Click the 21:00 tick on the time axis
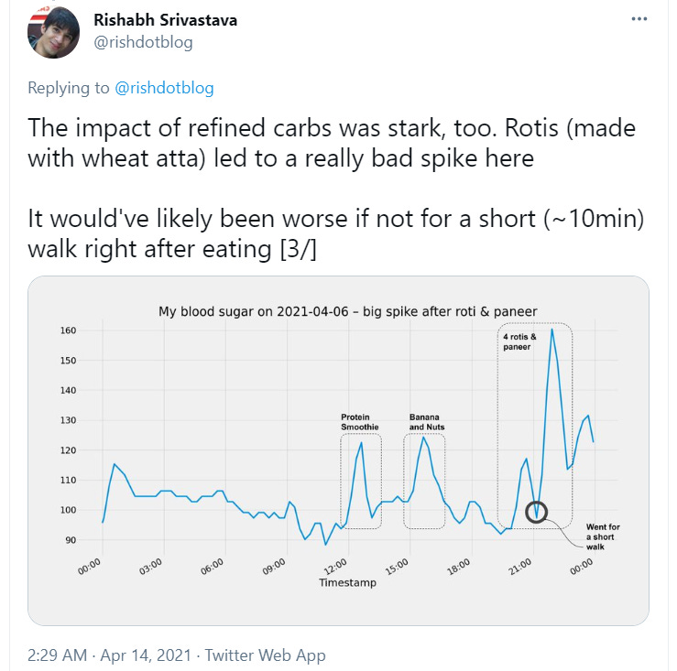The height and width of the screenshot is (671, 677). [519, 567]
